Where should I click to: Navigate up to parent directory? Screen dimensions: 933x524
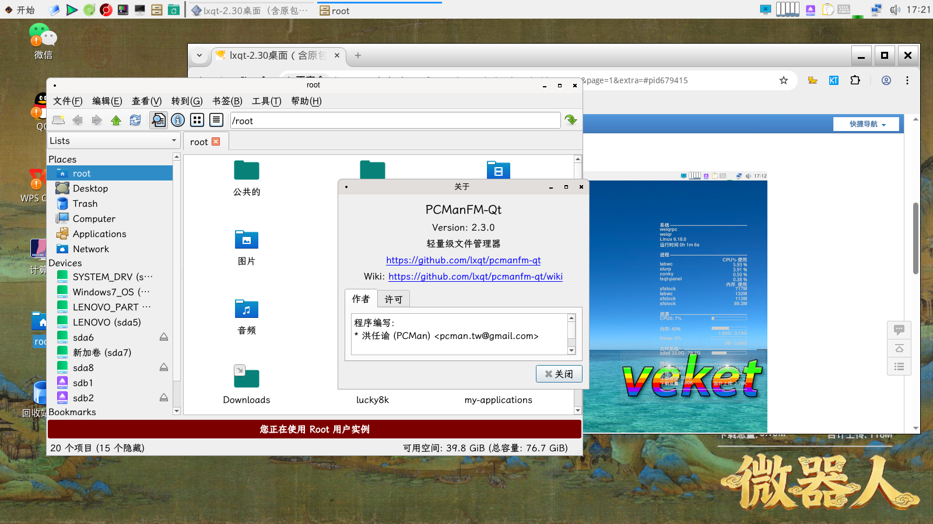[116, 120]
